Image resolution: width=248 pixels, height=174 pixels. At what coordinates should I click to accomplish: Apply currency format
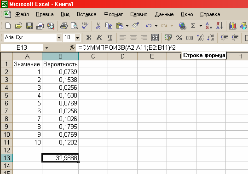pyautogui.click(x=168, y=38)
